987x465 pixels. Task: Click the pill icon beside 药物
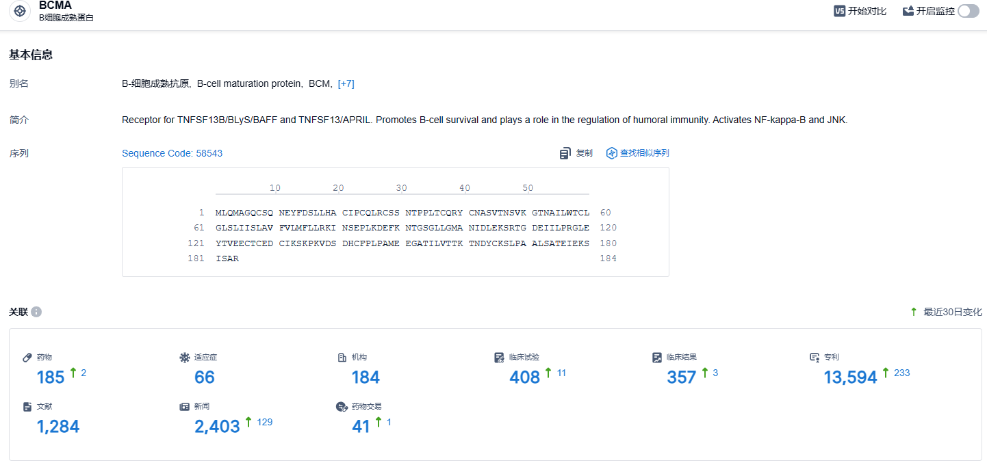27,357
